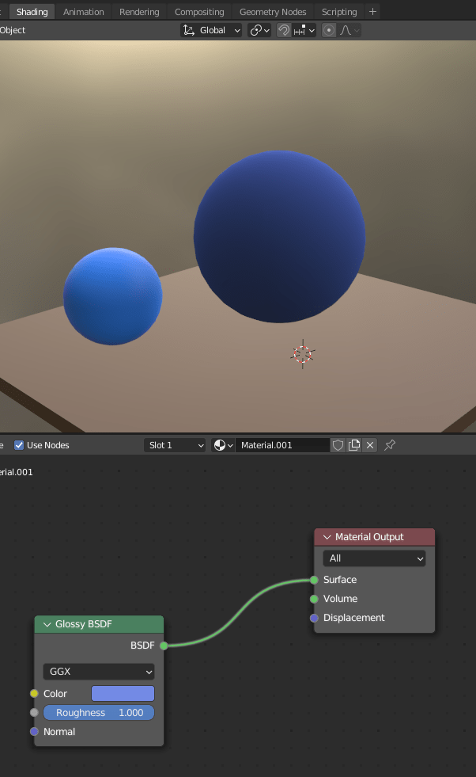This screenshot has height=777, width=476.
Task: Switch to the Scripting workspace tab
Action: [339, 11]
